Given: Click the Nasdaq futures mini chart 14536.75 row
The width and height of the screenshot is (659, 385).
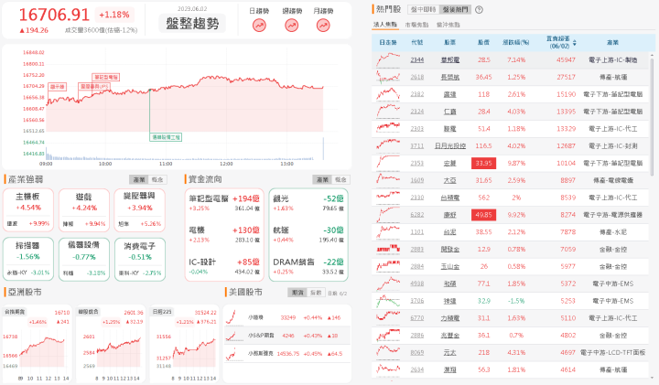Looking at the screenshot, I should (287, 354).
